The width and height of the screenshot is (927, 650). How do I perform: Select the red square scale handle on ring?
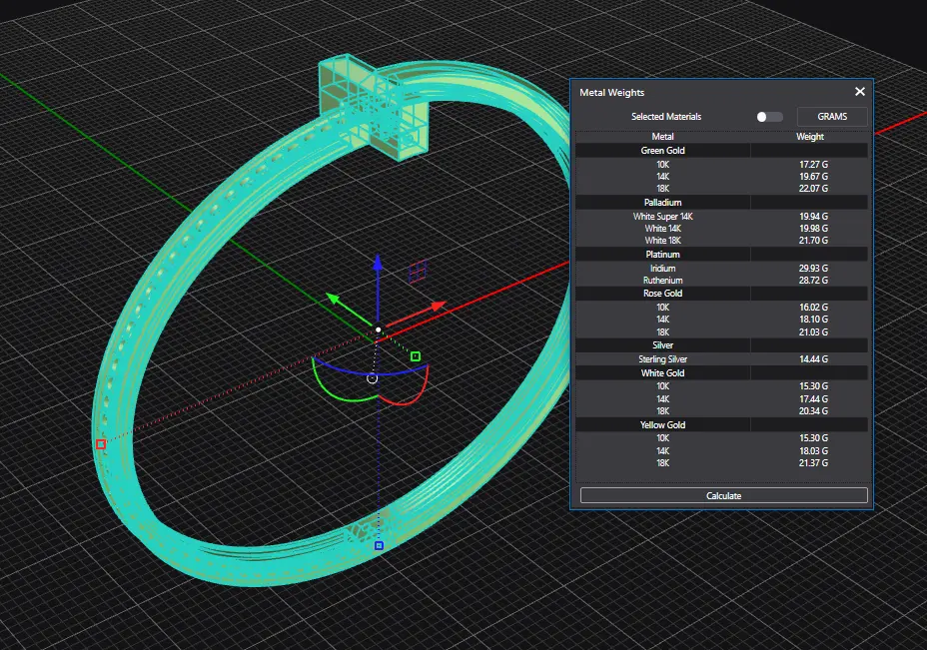pos(101,444)
